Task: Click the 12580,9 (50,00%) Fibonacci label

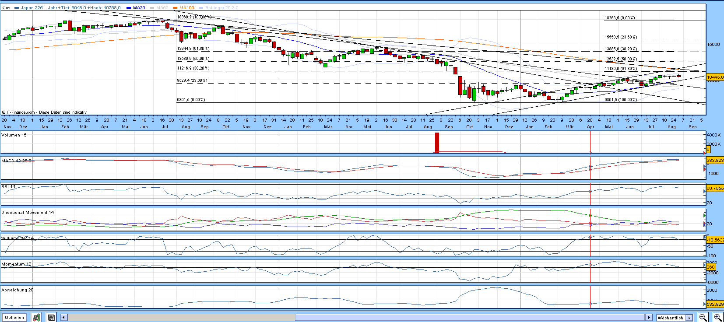Action: (193, 59)
